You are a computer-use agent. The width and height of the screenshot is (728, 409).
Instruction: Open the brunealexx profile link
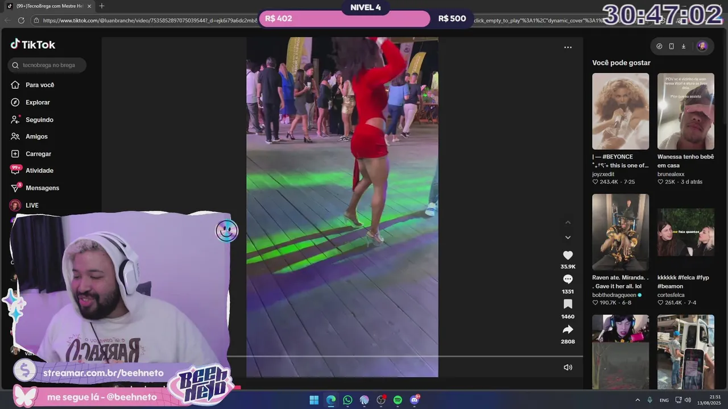tap(671, 174)
